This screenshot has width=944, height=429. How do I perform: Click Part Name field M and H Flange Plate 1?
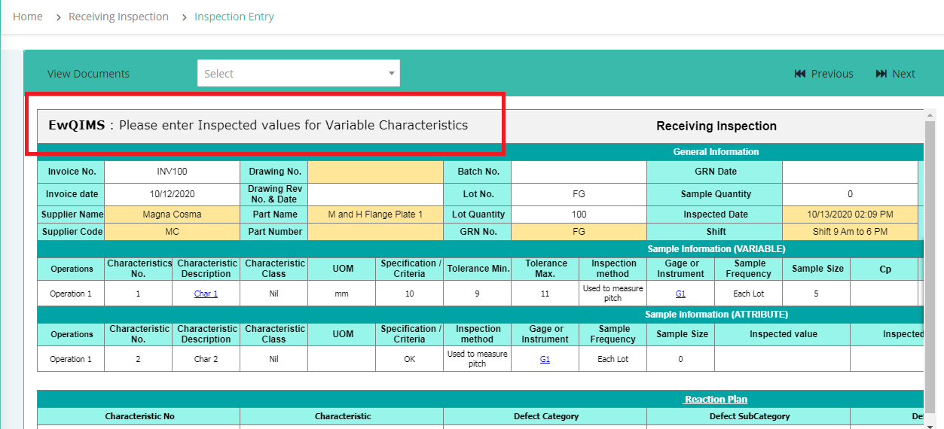point(375,214)
